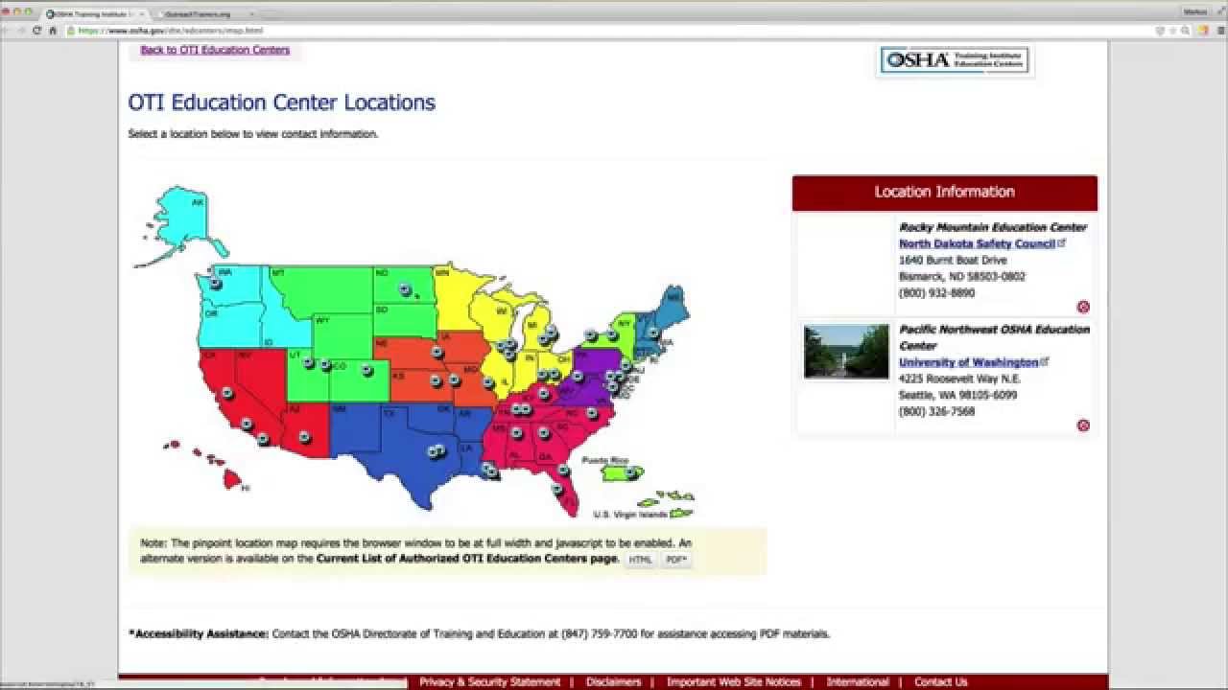Click the Rocky Mountain Education Center title
Viewport: 1228px width, 690px height.
993,228
